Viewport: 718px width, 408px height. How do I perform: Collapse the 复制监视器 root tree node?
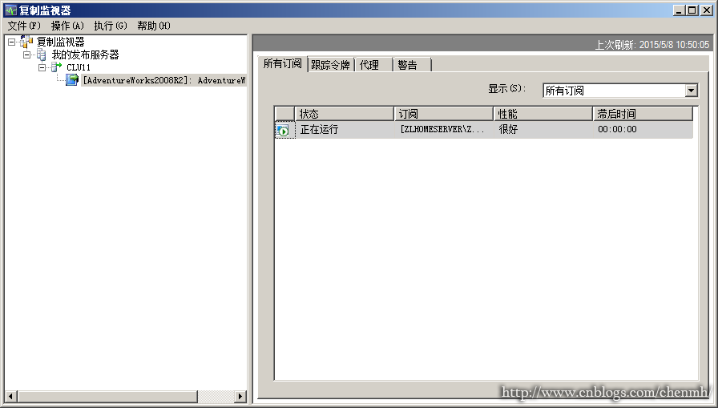11,42
